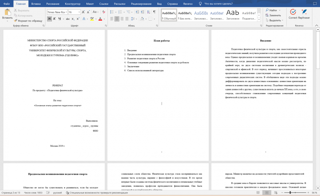
Task: Switch to Web Layout view icon
Action: [276, 192]
